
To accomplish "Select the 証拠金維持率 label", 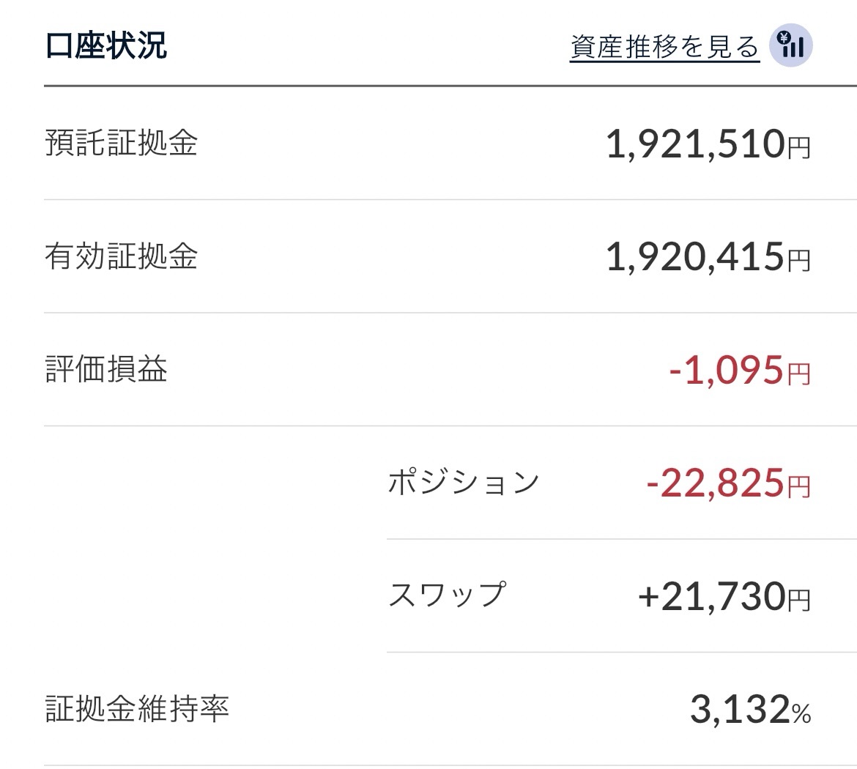I will 137,708.
